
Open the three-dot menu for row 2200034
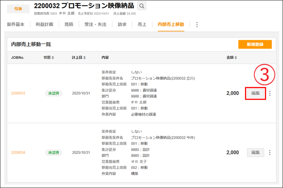click(270, 153)
